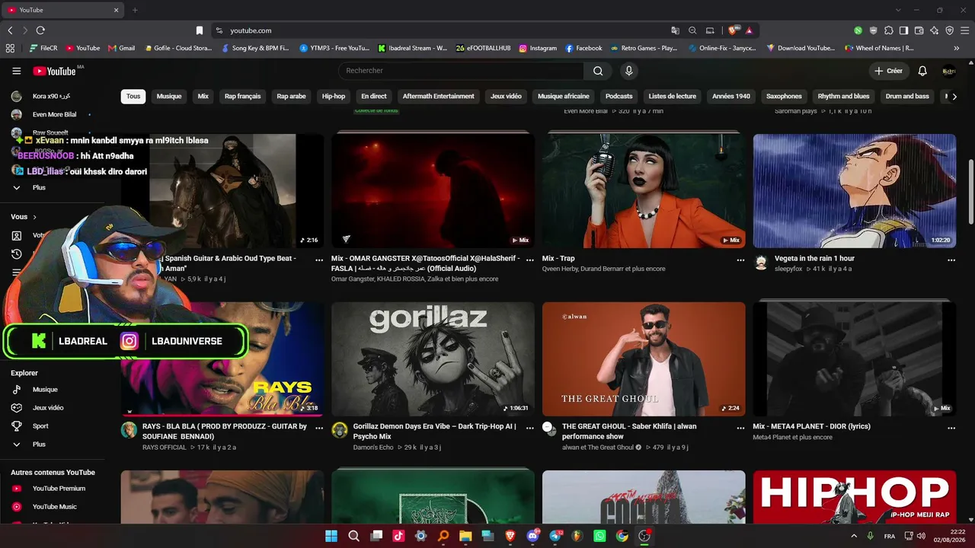Open the account avatar menu

point(949,71)
